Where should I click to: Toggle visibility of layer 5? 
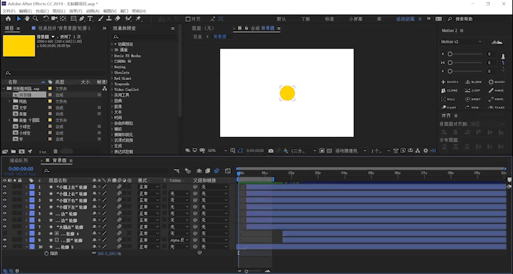[x=4, y=214]
